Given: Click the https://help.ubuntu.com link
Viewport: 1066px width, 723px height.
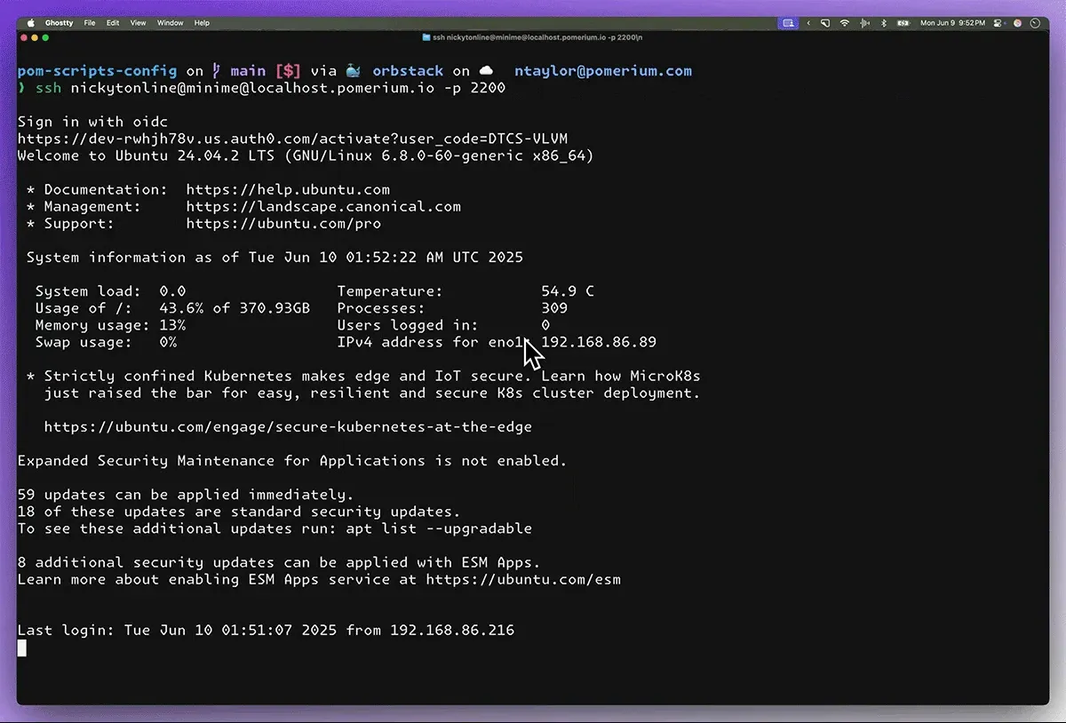Looking at the screenshot, I should point(288,189).
